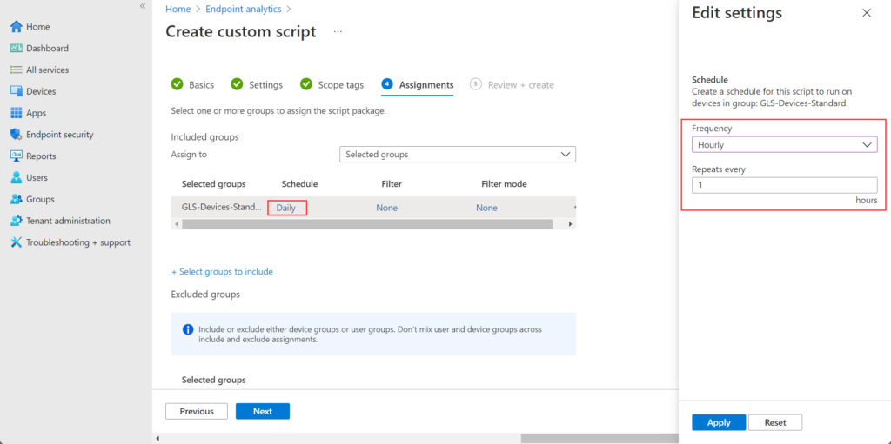Select the Devices icon in sidebar
891x444 pixels.
tap(16, 91)
